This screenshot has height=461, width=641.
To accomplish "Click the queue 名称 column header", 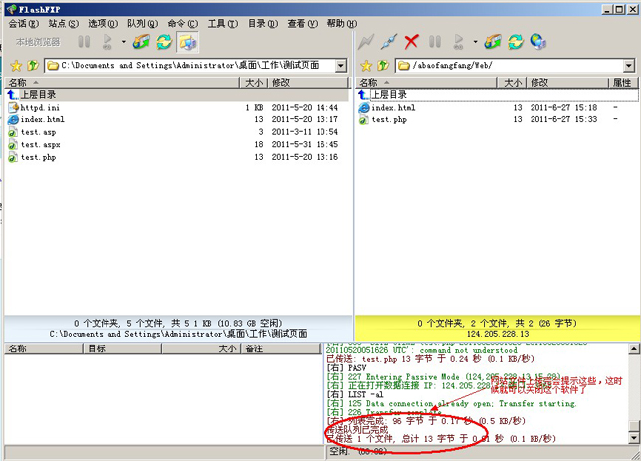I will coord(44,348).
